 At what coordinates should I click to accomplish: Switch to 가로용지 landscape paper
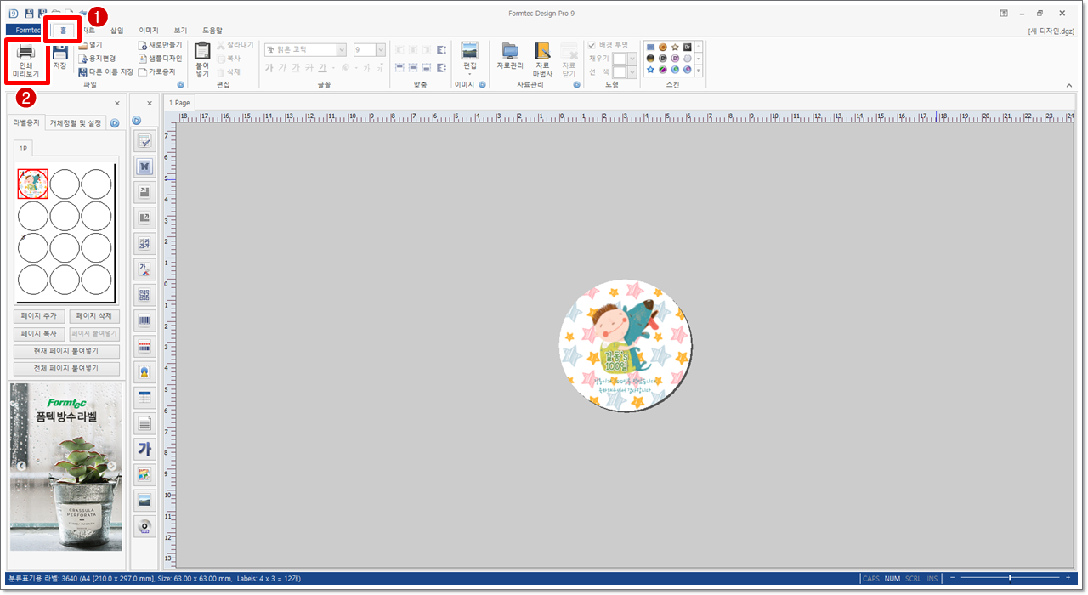156,72
